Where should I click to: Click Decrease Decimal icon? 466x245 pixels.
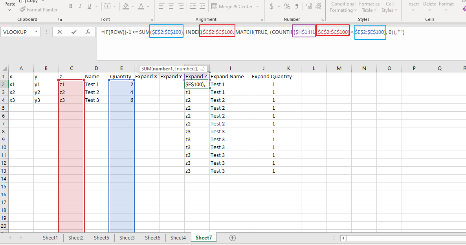(x=319, y=6)
